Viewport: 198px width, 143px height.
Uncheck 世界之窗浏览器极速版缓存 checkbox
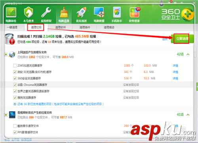coord(15,91)
